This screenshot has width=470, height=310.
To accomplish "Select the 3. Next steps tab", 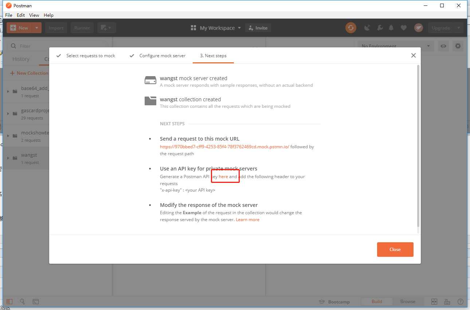I will [x=213, y=56].
